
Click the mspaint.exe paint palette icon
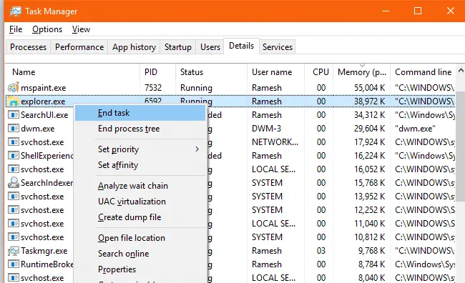coord(14,87)
